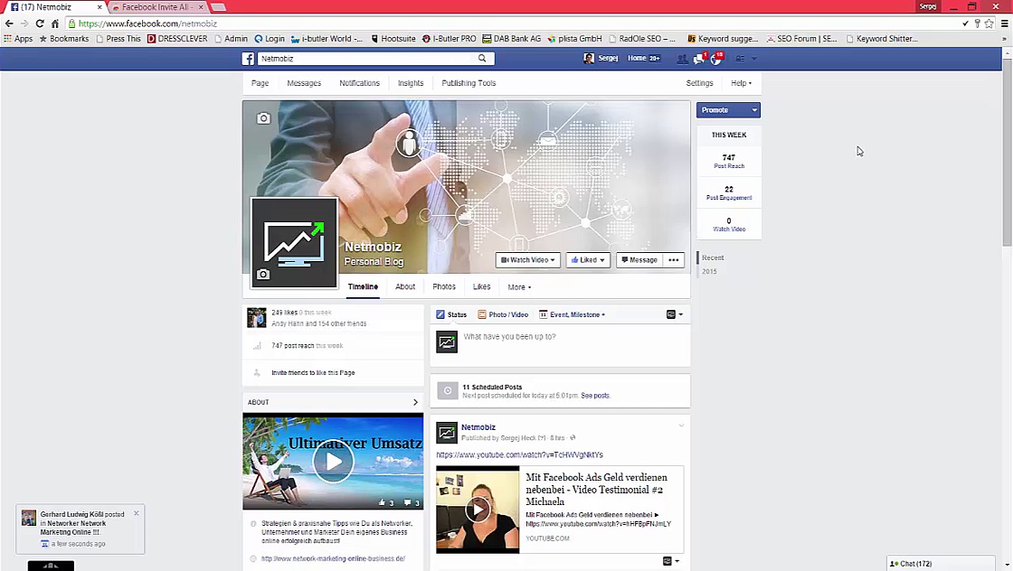1013x571 pixels.
Task: Click Scheduled Posts clock icon
Action: click(x=447, y=390)
